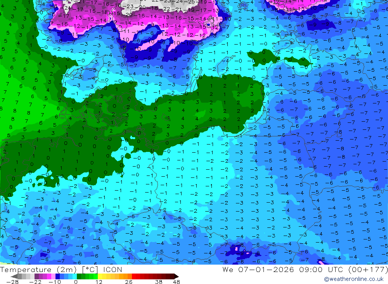The image size is (388, 284).
Task: Select the bright red swatch right of 26
Action: 134,277
